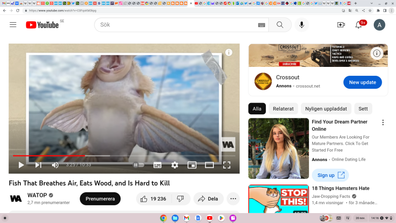Open the system status tray at 14:16
This screenshot has height=223, width=396.
tap(382, 218)
